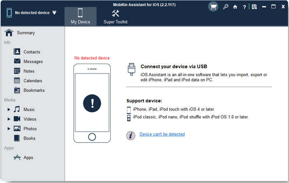Click the Calendars icon
This screenshot has height=183, width=289.
pyautogui.click(x=17, y=80)
